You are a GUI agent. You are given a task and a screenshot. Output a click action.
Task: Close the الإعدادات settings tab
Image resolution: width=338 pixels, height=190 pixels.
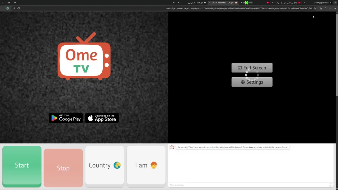pyautogui.click(x=178, y=3)
